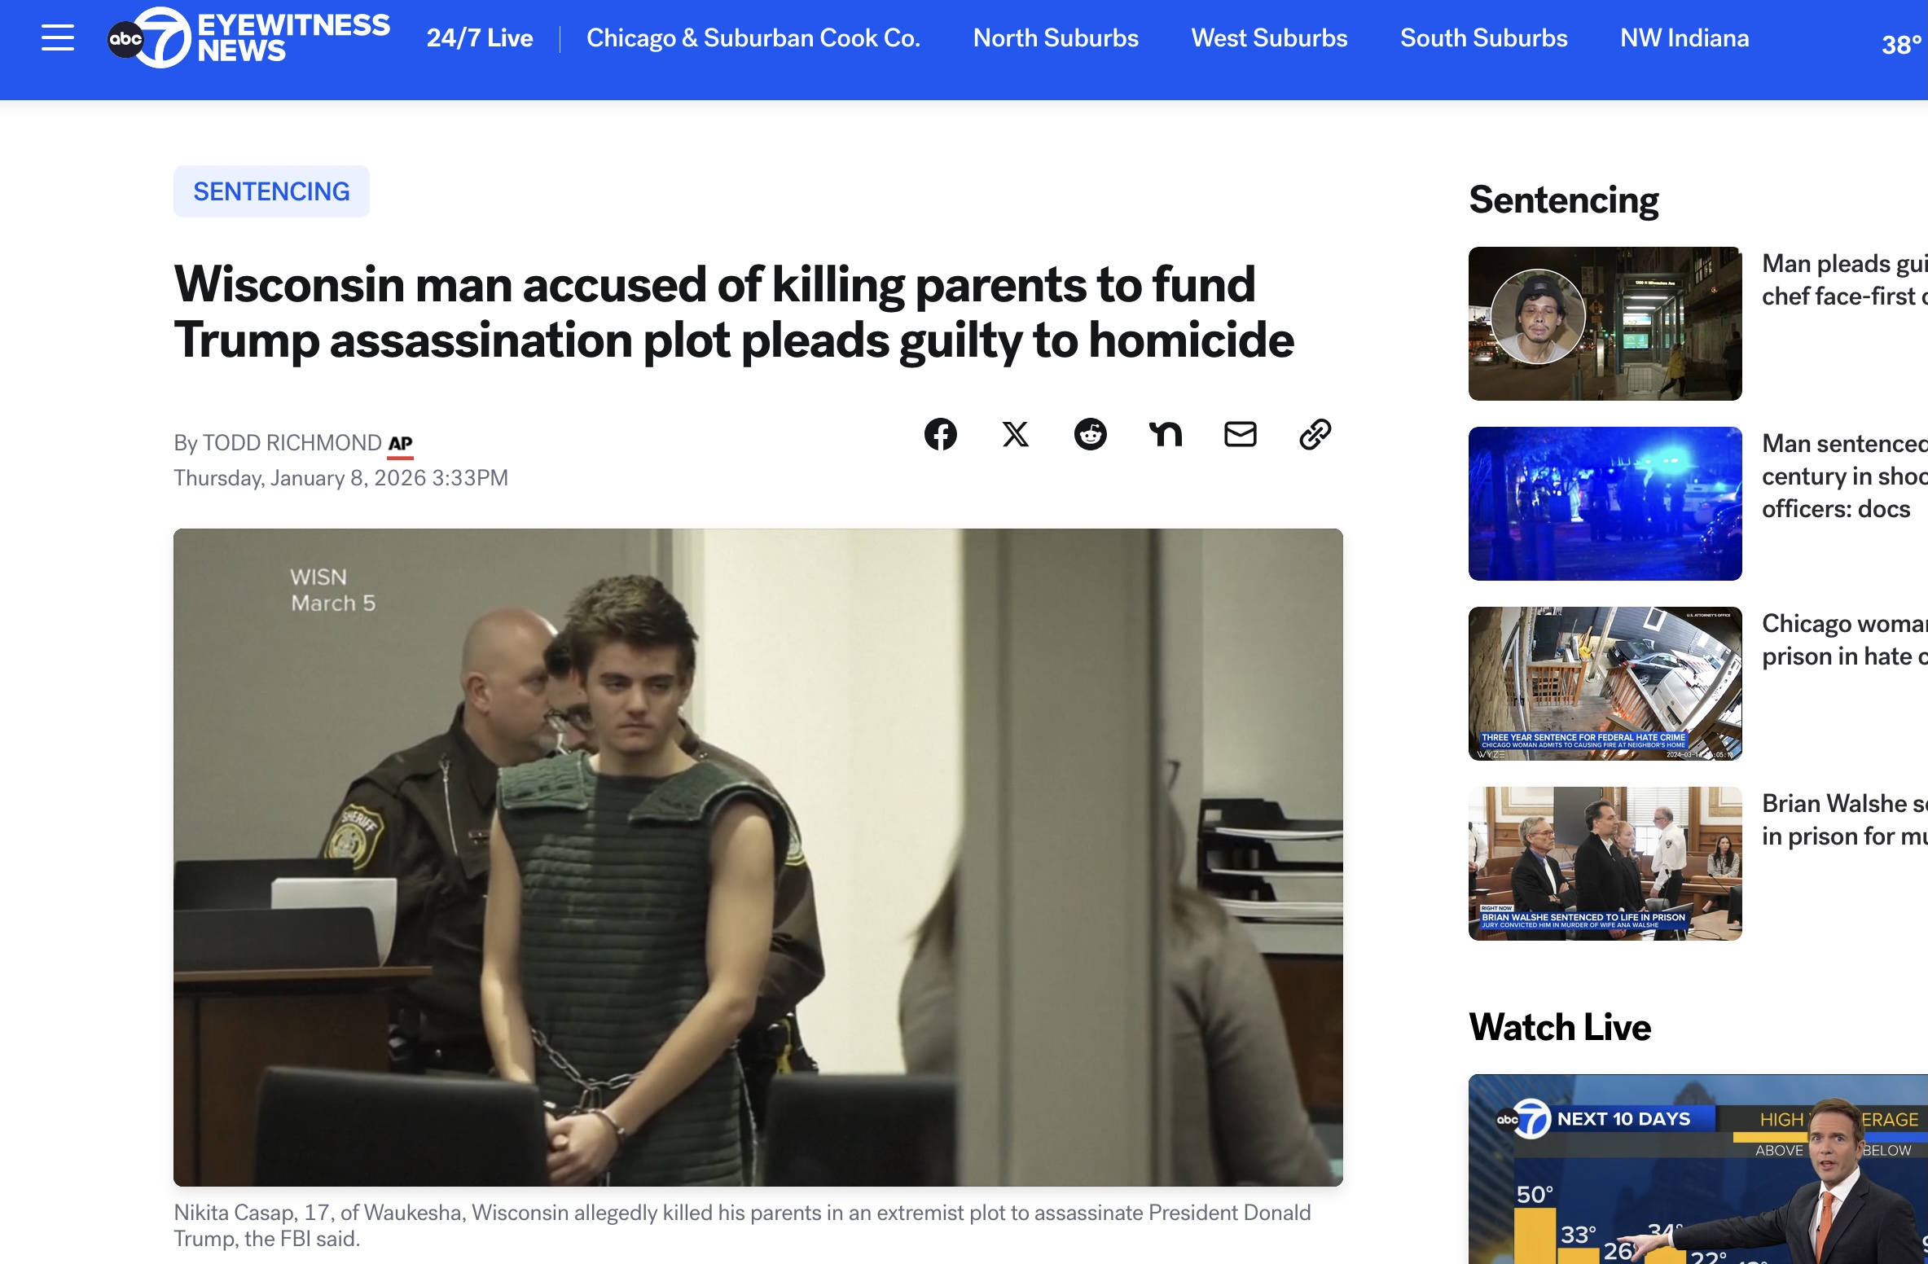
Task: Open Chicago woman hate crime thumbnail
Action: tap(1604, 682)
